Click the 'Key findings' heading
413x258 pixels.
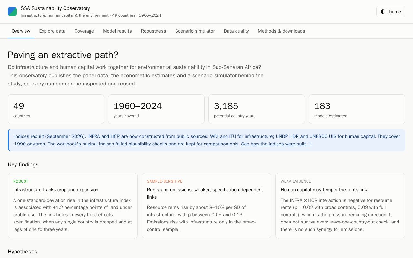point(23,164)
